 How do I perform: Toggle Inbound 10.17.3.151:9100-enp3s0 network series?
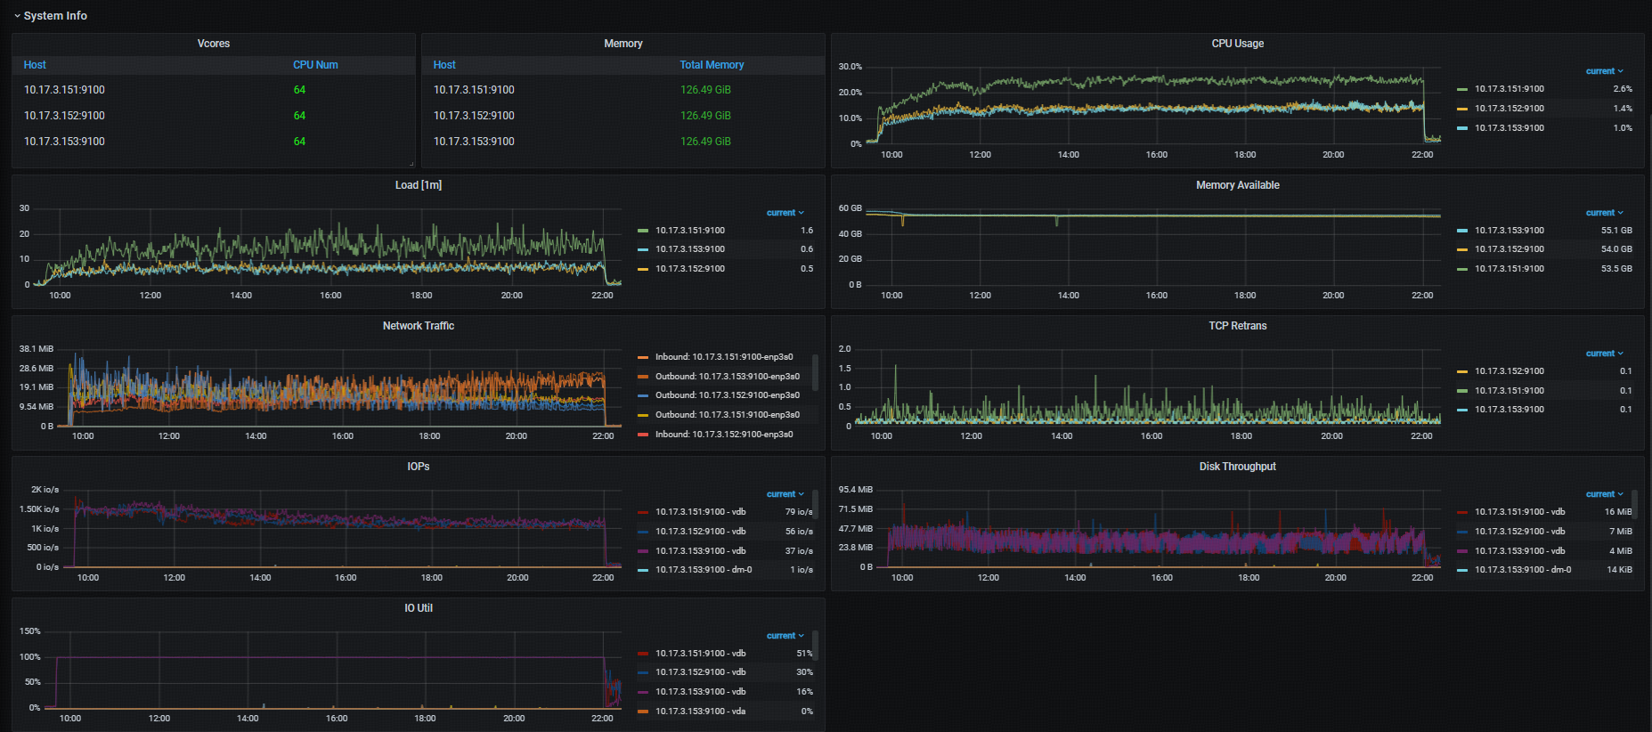click(724, 357)
